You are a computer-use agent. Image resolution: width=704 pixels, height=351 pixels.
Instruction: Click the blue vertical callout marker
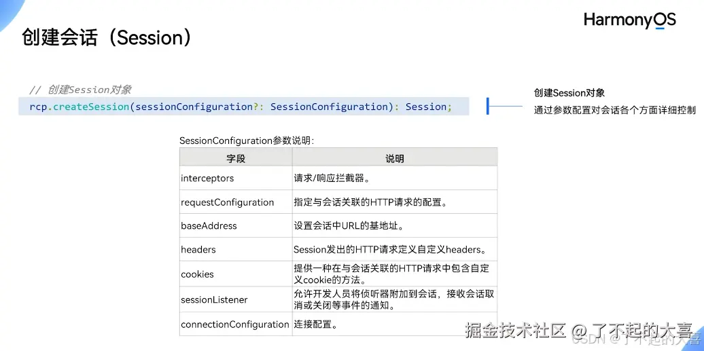point(487,106)
